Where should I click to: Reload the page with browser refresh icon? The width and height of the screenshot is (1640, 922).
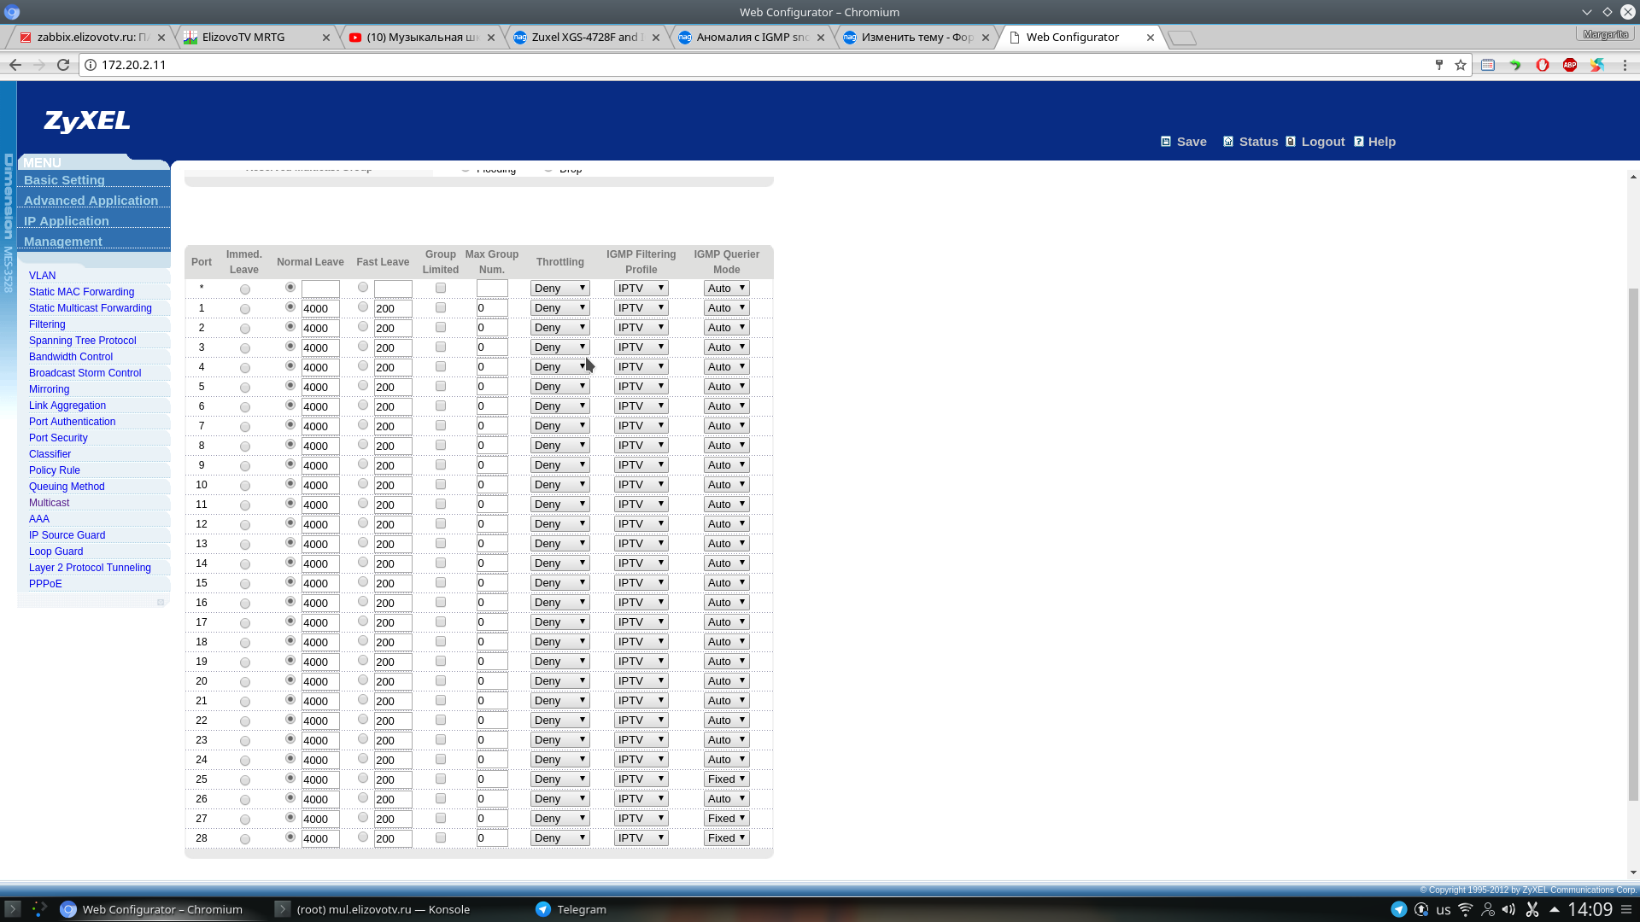point(63,65)
